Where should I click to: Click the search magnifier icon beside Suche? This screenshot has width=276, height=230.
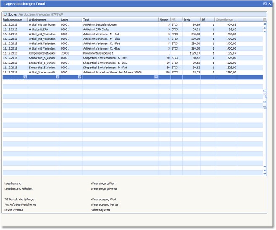click(x=5, y=14)
